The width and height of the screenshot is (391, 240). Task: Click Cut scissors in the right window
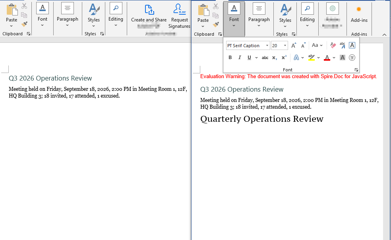(x=216, y=6)
